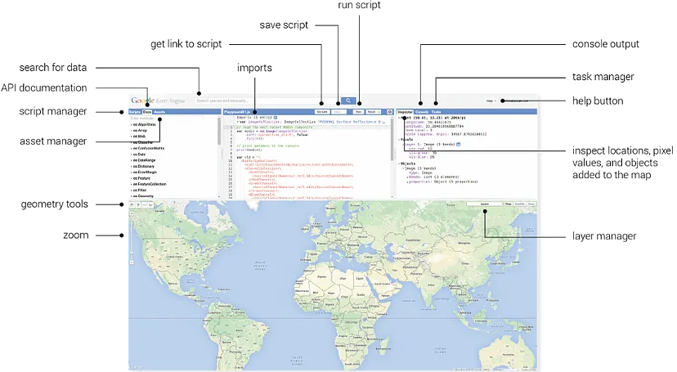Expand the ee.Date docs entry
Viewport: 677px width, 372px height.
(139, 154)
